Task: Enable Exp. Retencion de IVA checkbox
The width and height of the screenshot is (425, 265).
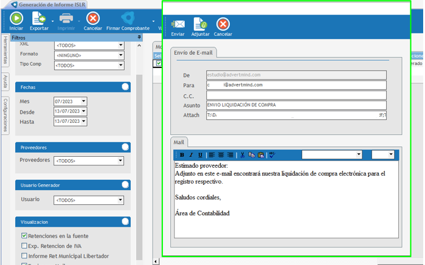Action: click(24, 246)
